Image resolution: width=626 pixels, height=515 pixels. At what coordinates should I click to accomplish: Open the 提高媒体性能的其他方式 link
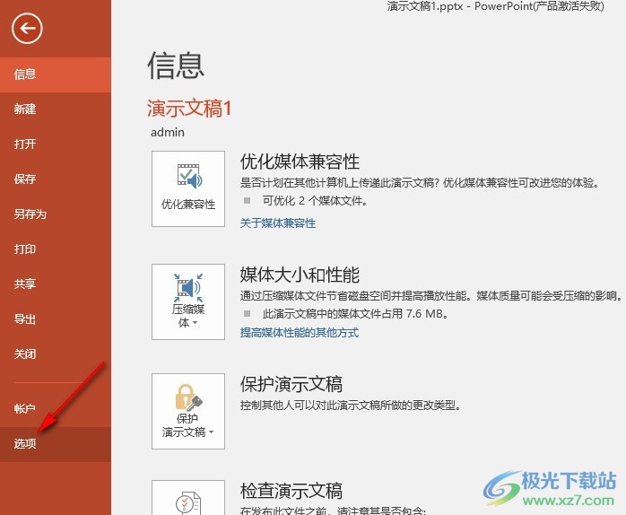pyautogui.click(x=300, y=332)
